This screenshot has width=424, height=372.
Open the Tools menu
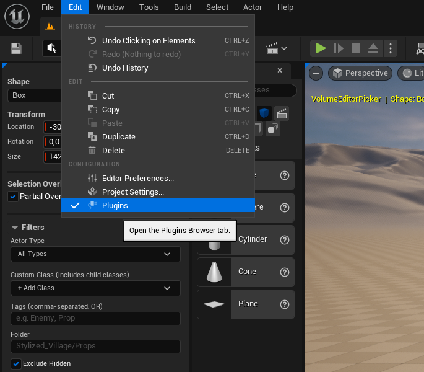pos(149,7)
